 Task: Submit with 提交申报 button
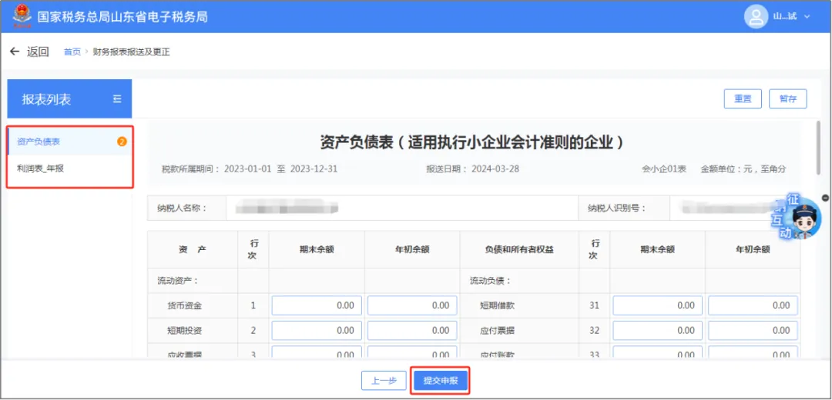pyautogui.click(x=441, y=381)
